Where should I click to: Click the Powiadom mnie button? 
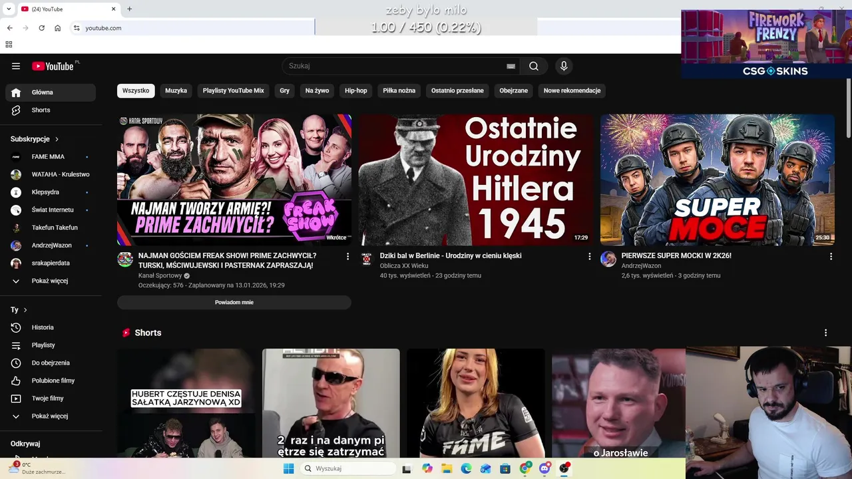(234, 303)
